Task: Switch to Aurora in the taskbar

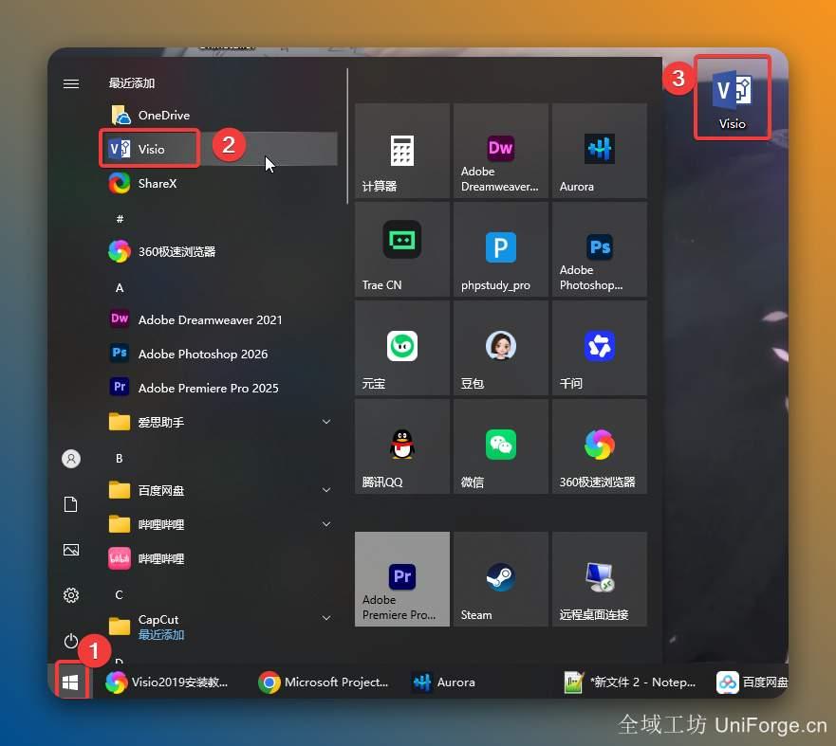Action: point(444,682)
